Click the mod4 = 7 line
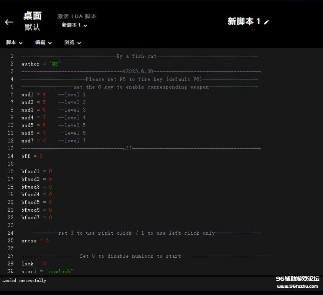 [34, 118]
